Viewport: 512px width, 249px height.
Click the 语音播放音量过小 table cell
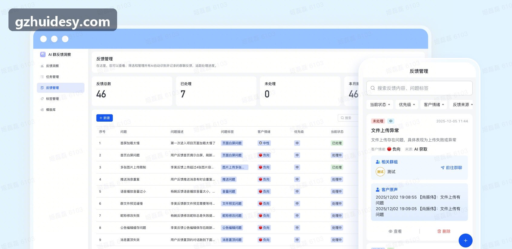(133, 192)
